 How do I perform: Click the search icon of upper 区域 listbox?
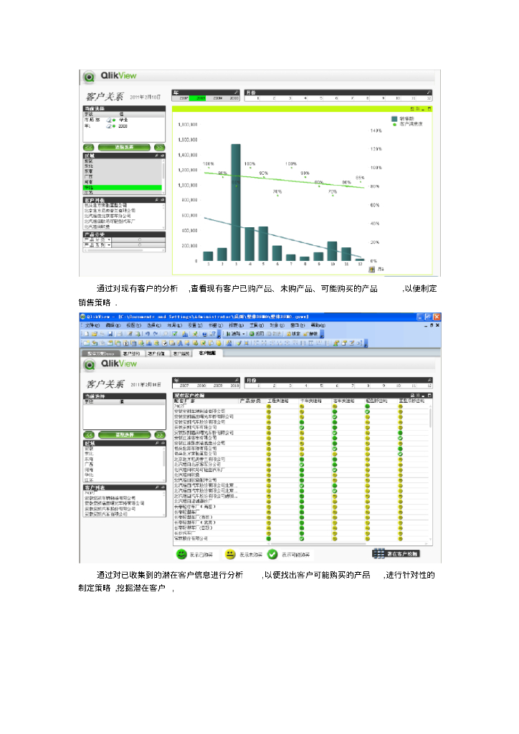pyautogui.click(x=156, y=156)
